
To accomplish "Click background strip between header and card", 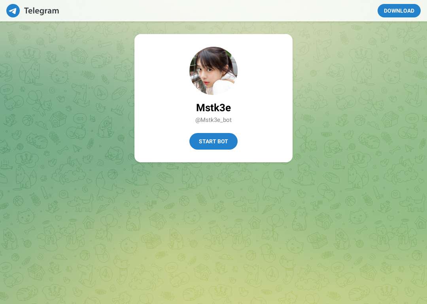I will click(x=213, y=28).
